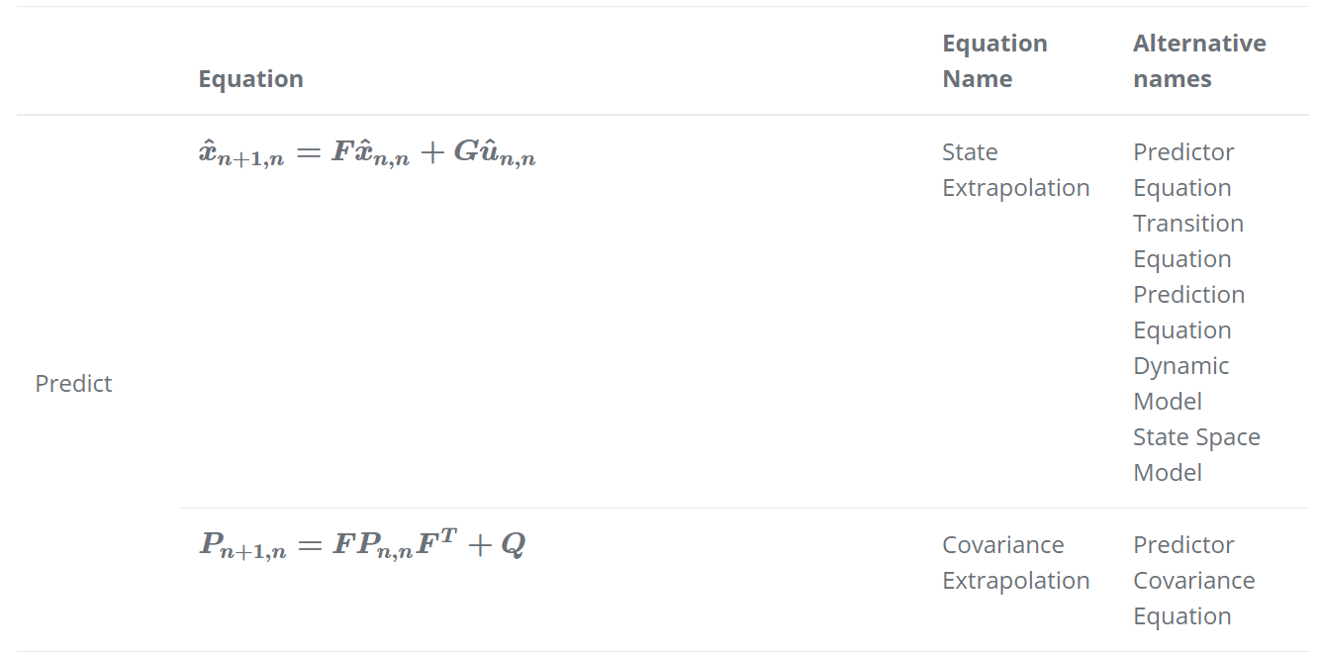Click the "Predict" row label
Screen dimensions: 1318x656
tap(73, 384)
